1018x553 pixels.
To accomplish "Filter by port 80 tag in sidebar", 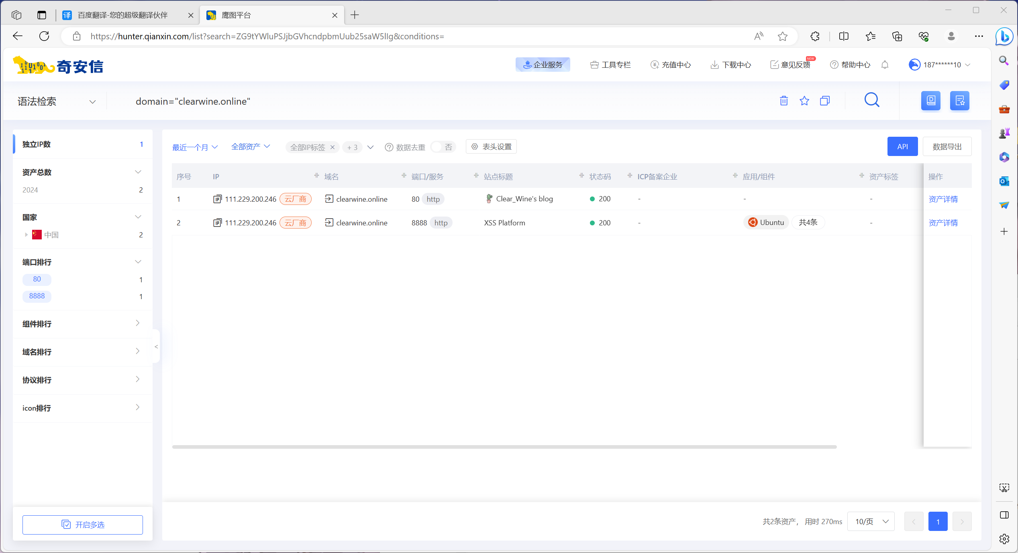I will pyautogui.click(x=37, y=279).
